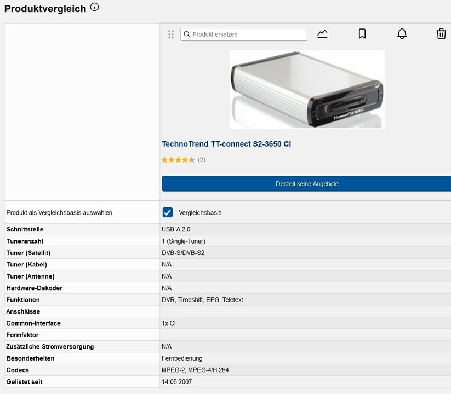Click the Produktvergleich heading
The width and height of the screenshot is (451, 394).
pos(45,9)
